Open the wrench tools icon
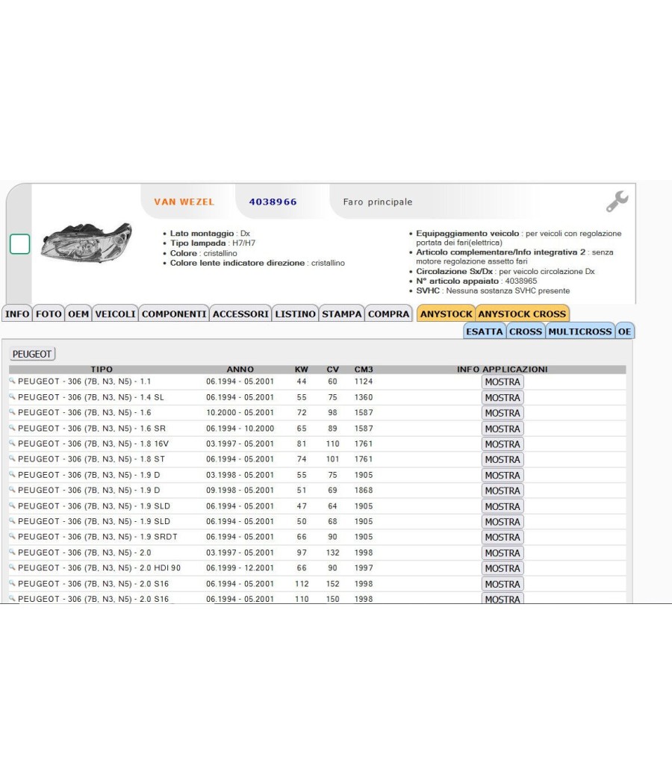Screen dimensions: 672x784 [617, 202]
